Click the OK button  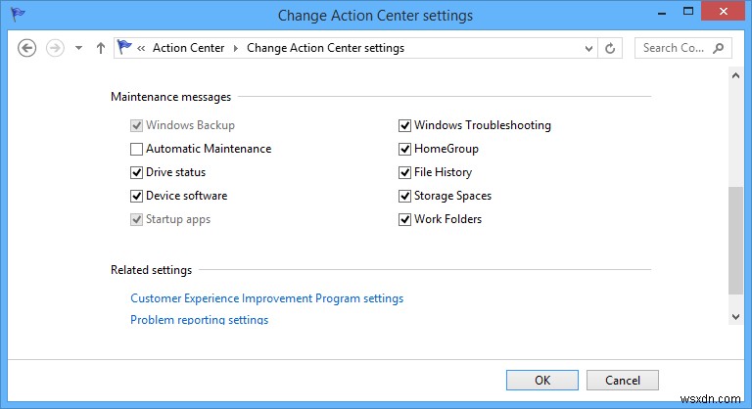pyautogui.click(x=542, y=381)
